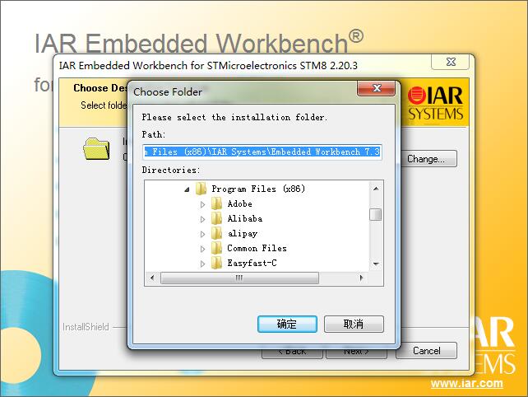Viewport: 528px width, 397px height.
Task: Confirm folder with the 确定 button
Action: click(287, 325)
